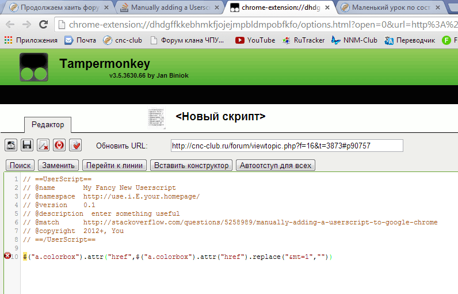Close the Manually adding a Userscript tab

(x=217, y=7)
